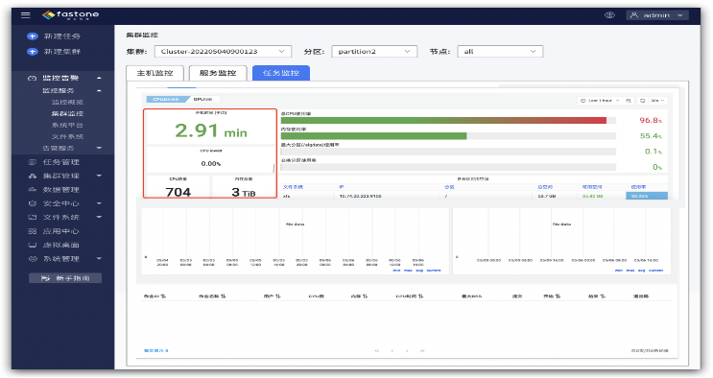The width and height of the screenshot is (713, 378).
Task: Switch to the 服务监控 tab
Action: pyautogui.click(x=218, y=73)
